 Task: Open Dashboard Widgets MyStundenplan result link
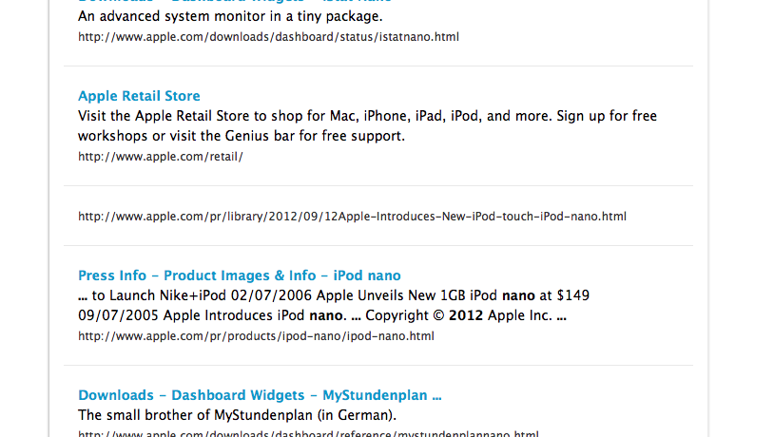[260, 395]
